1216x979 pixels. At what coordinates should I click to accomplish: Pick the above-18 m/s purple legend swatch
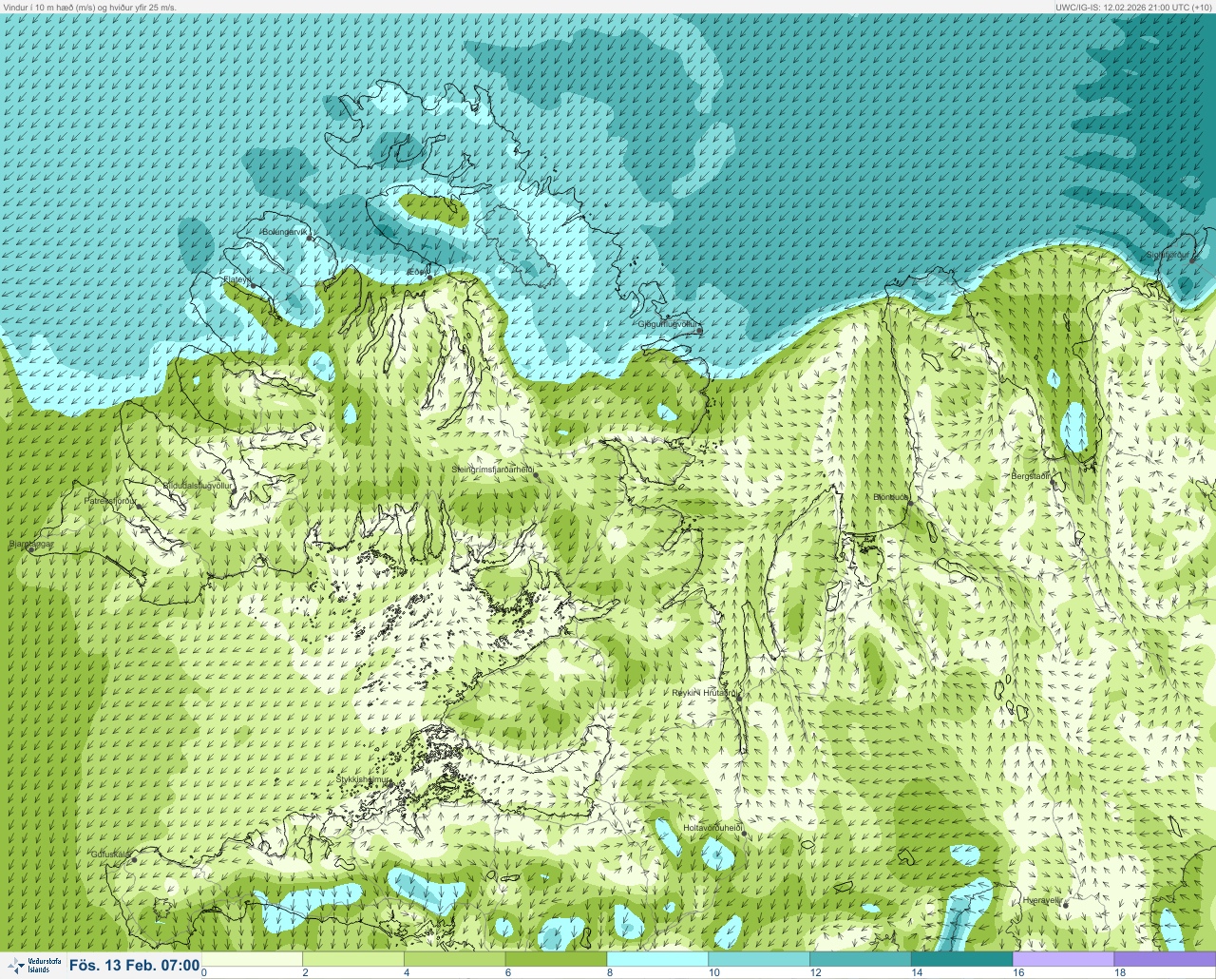tap(1165, 959)
